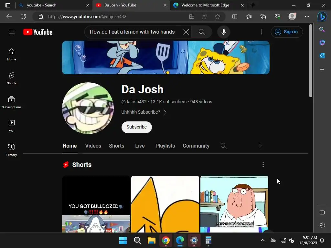Close the Welcome to Microsoft Edge tab

pos(242,5)
